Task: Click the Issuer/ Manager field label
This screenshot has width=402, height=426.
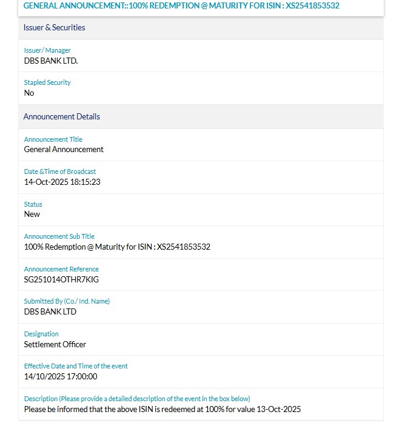Action: (47, 50)
